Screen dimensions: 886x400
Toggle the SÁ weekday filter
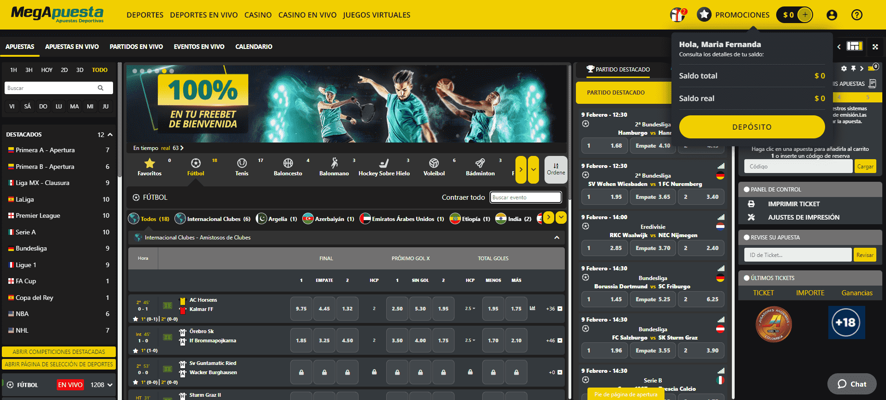[28, 106]
